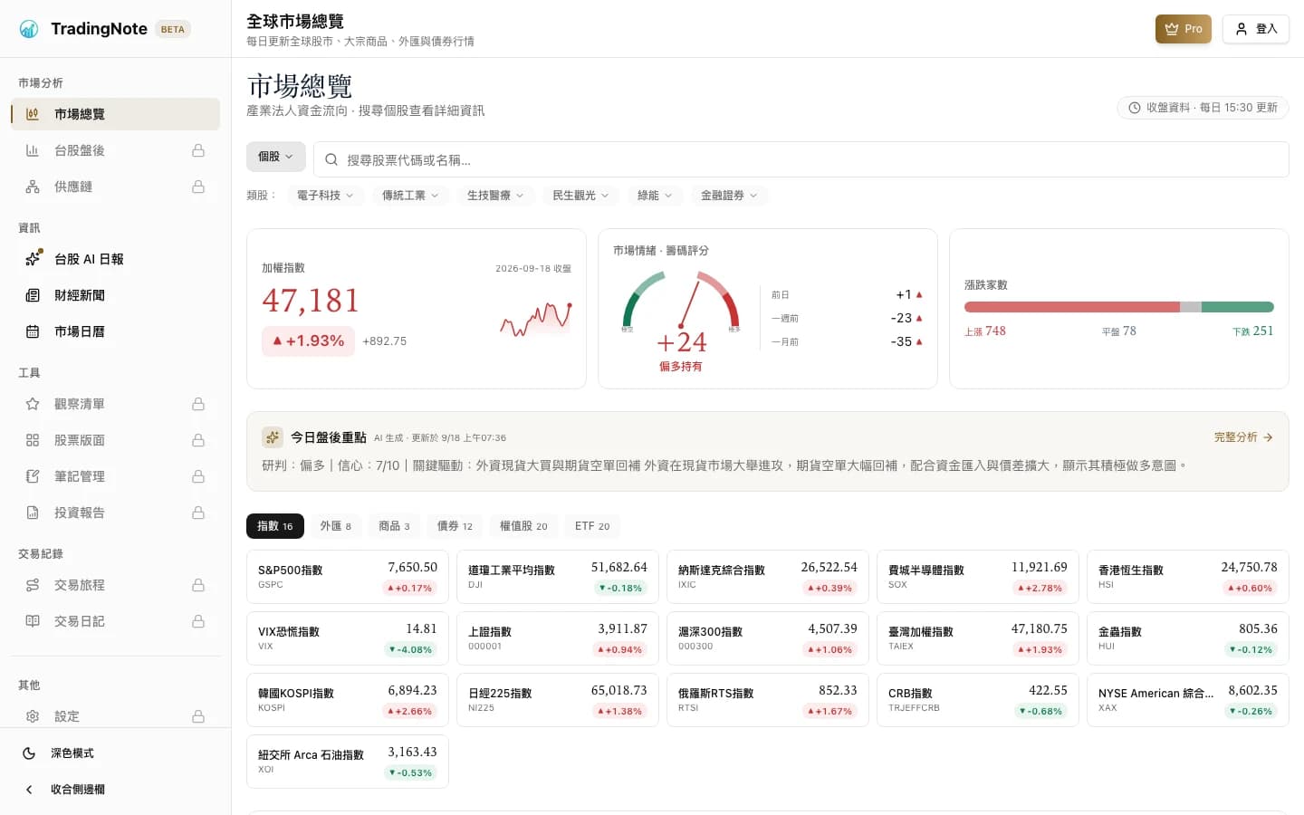
Task: Expand the 金融證券 category dropdown
Action: [729, 196]
